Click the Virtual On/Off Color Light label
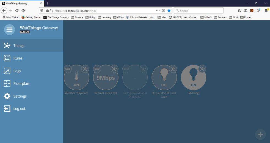270x143 pixels. coord(164,95)
